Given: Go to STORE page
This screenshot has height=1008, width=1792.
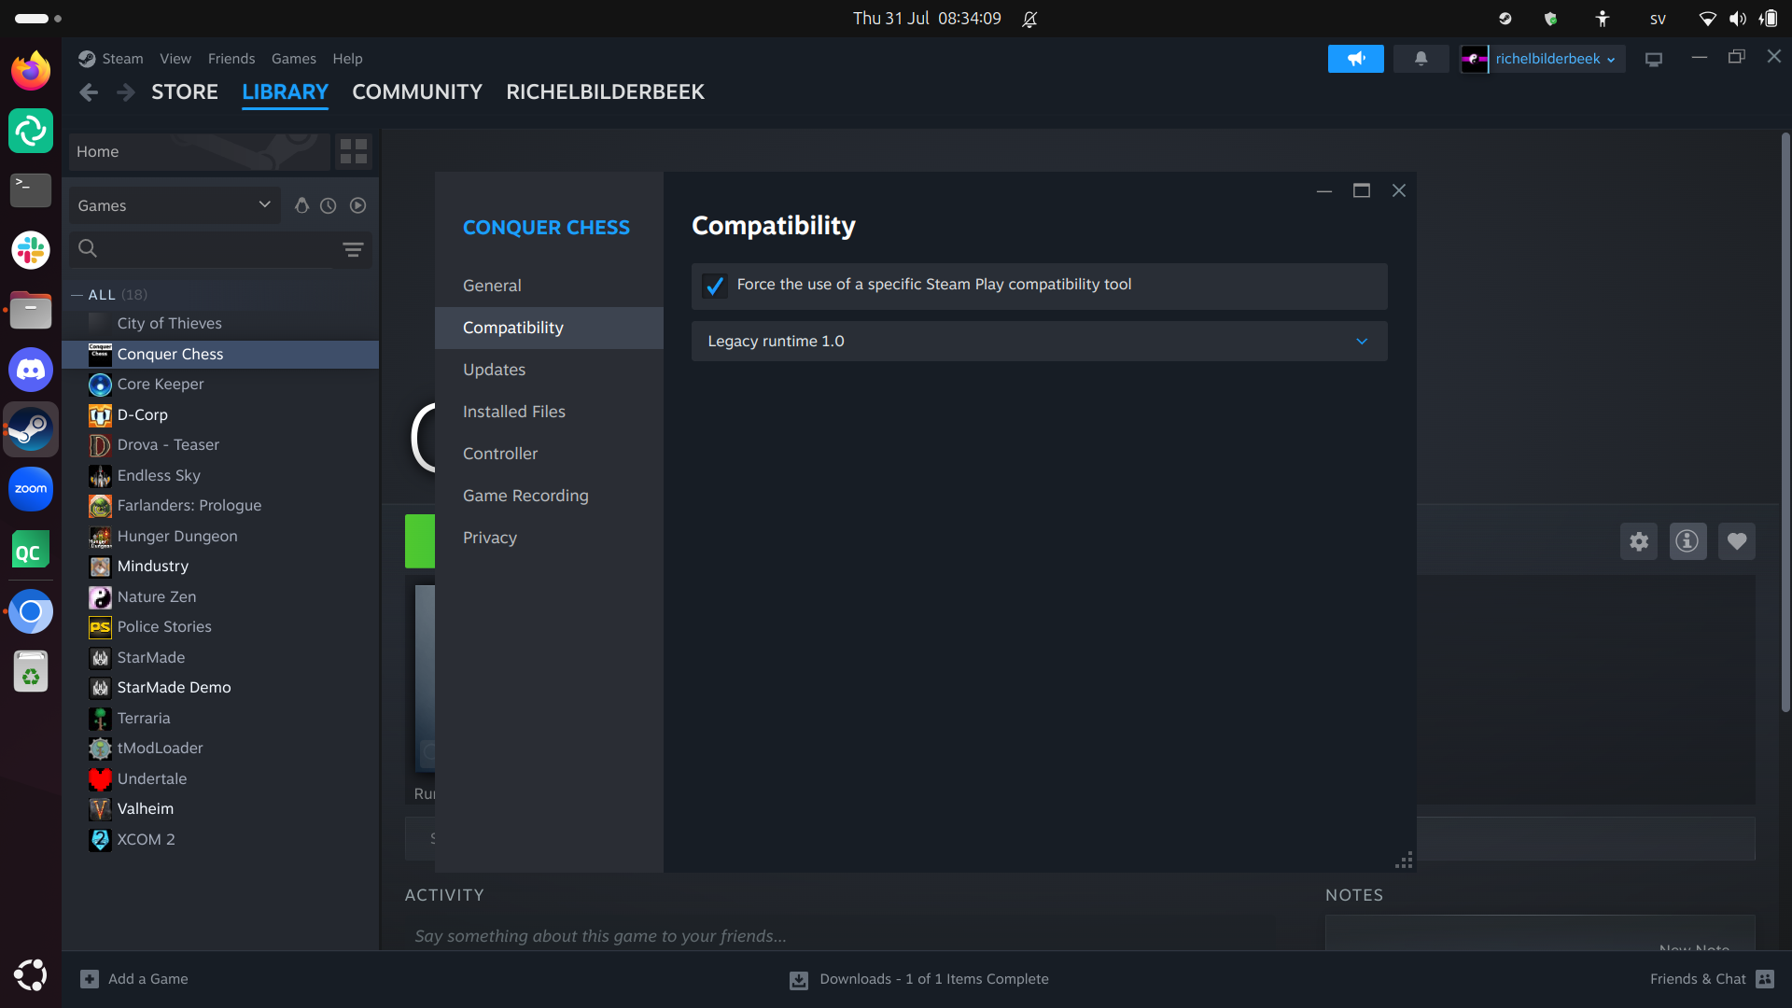Looking at the screenshot, I should click(x=185, y=92).
